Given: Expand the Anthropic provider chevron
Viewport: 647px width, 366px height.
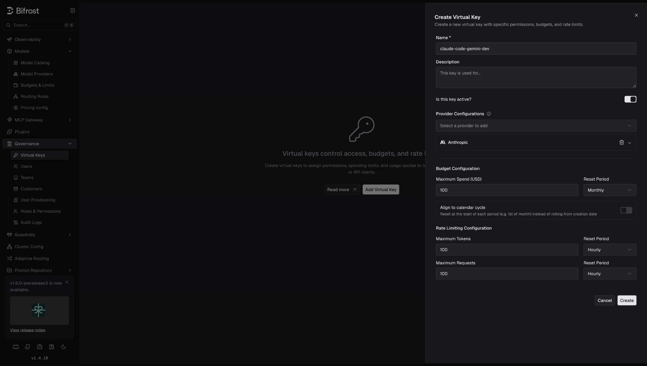Looking at the screenshot, I should 630,143.
